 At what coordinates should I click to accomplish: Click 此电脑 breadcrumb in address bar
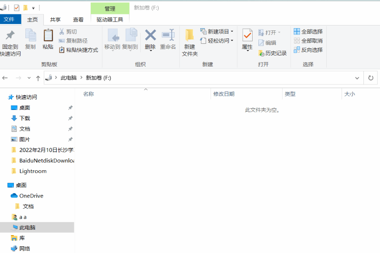(68, 78)
